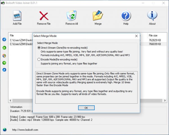Click the Remove All recycle bin icon
This screenshot has width=169, height=135.
point(72,16)
